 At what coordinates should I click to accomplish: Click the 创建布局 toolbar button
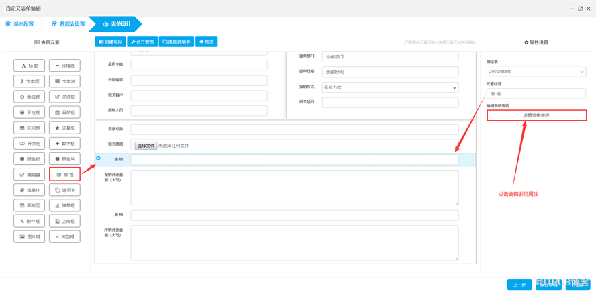pyautogui.click(x=111, y=42)
